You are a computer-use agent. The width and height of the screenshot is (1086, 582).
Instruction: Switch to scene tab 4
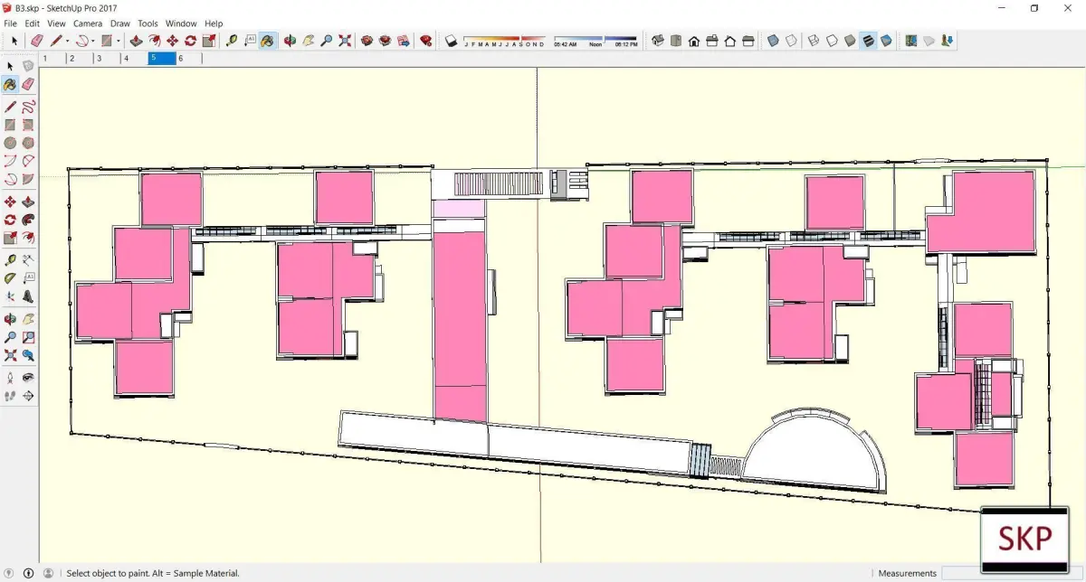coord(135,58)
